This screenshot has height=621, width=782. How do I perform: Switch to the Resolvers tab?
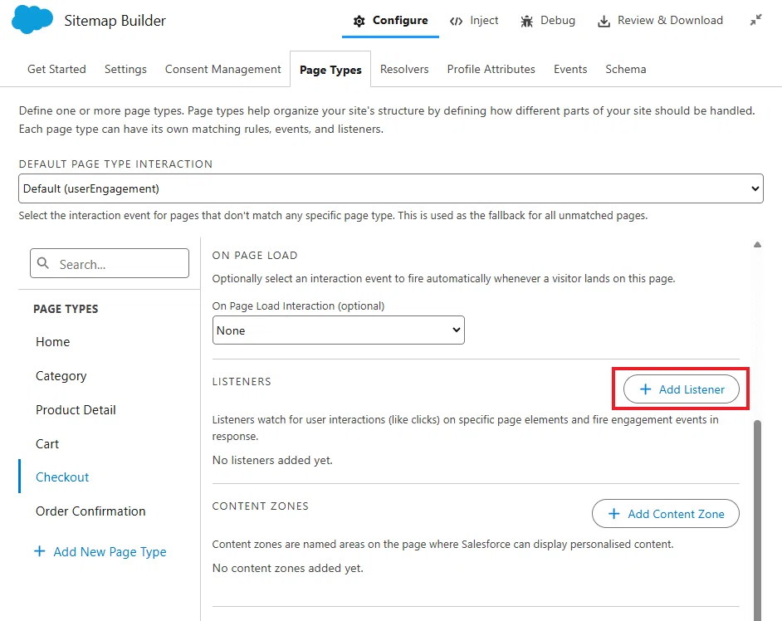[x=404, y=70]
